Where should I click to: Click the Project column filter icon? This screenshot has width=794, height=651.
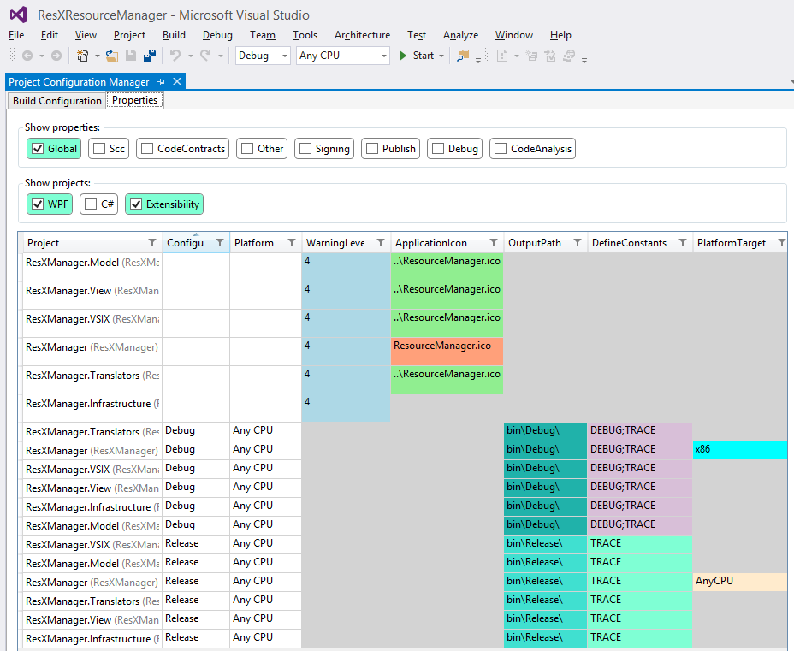coord(152,243)
